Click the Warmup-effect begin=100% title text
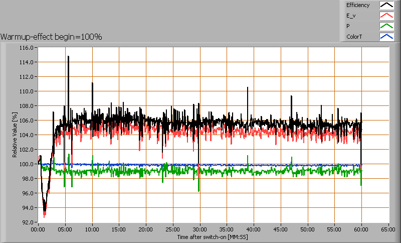The width and height of the screenshot is (401, 243). [51, 37]
